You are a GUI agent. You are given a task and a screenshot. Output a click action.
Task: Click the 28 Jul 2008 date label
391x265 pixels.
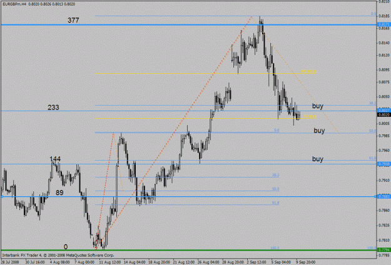10,262
